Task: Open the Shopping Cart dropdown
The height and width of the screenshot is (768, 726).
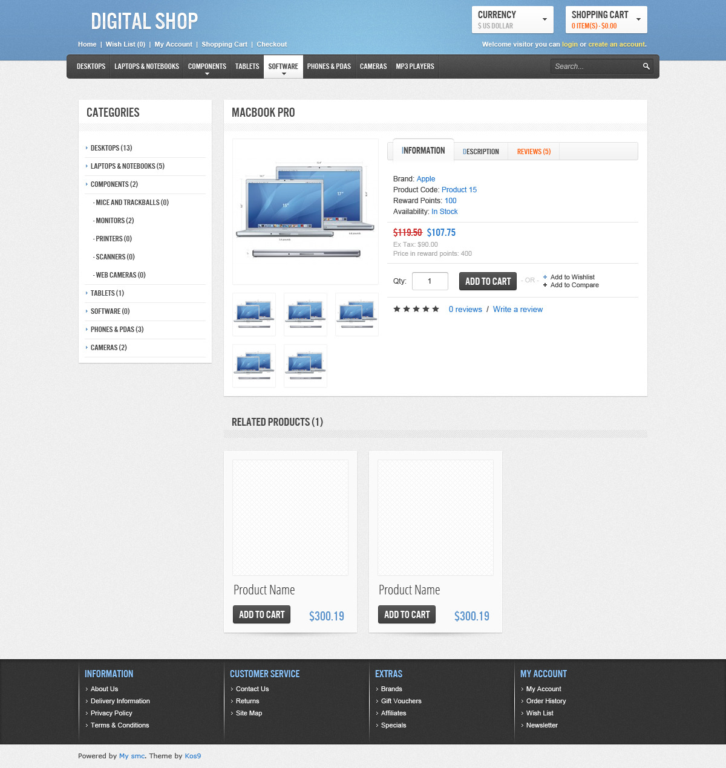Action: tap(606, 19)
